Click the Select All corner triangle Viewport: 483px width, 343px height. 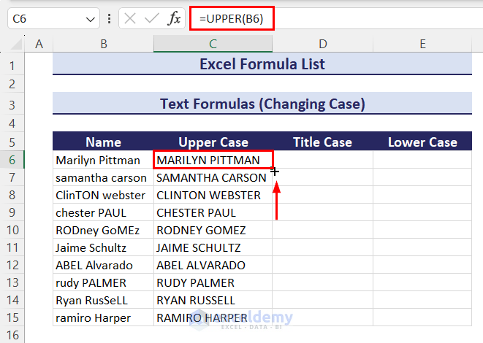[16, 44]
